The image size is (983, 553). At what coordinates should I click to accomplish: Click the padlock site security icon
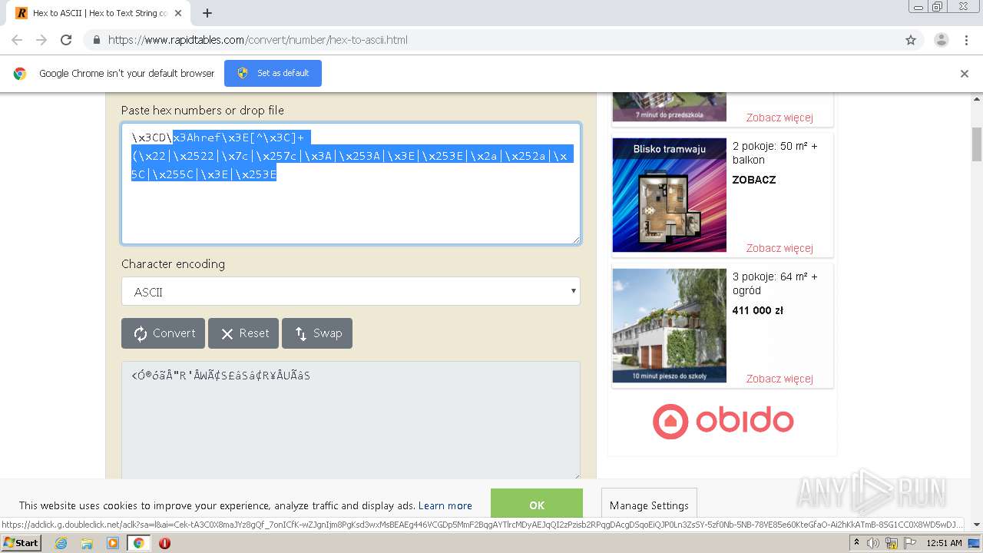(x=96, y=40)
